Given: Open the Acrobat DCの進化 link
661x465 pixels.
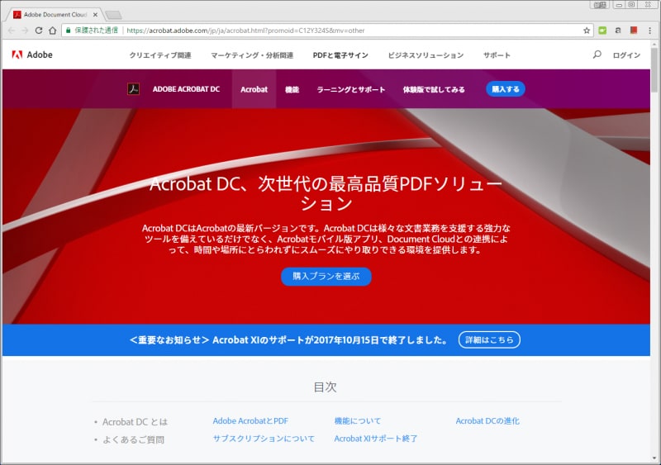Looking at the screenshot, I should 487,420.
